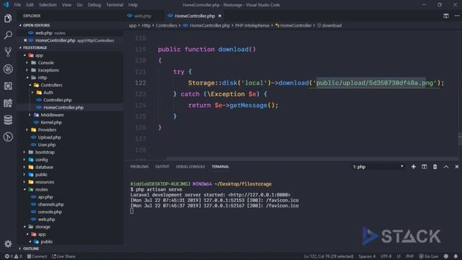Maximize the panel with up chevron
462x260 pixels.
point(446,167)
